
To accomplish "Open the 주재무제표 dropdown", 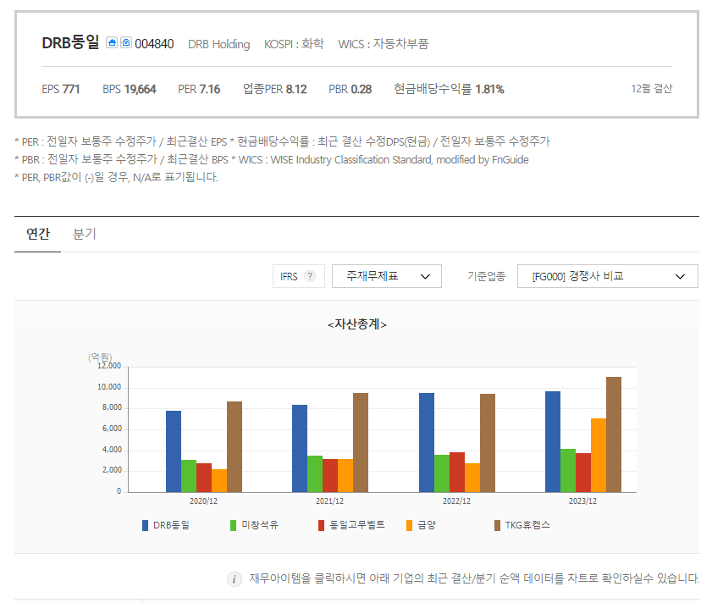I will [387, 276].
